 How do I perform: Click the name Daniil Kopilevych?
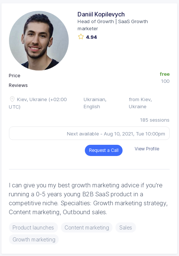[x=101, y=14]
